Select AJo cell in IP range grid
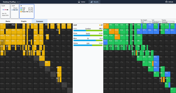The width and height of the screenshot is (176, 93). (106, 42)
